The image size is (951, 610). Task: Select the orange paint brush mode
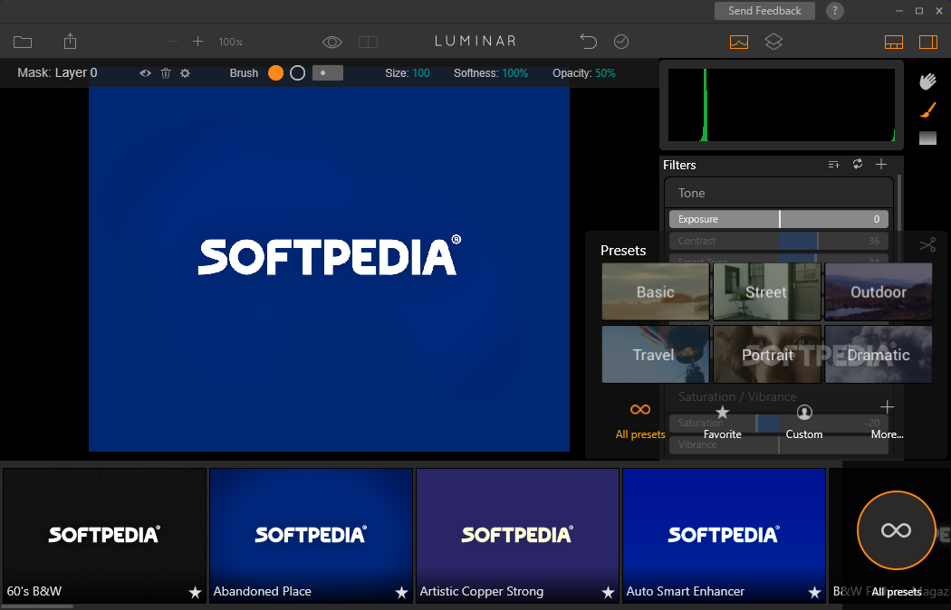(x=276, y=73)
